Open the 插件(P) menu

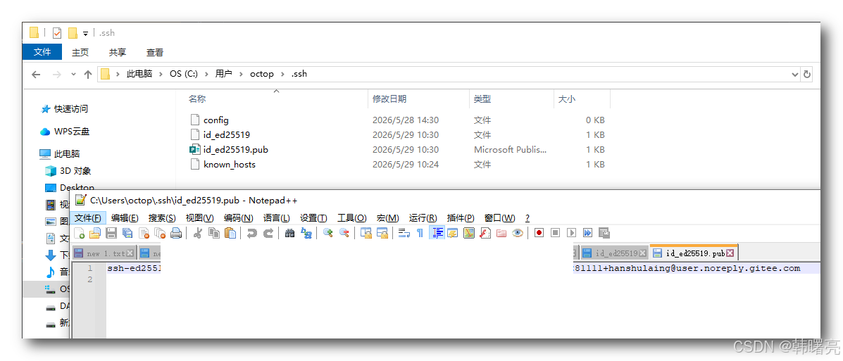point(461,218)
